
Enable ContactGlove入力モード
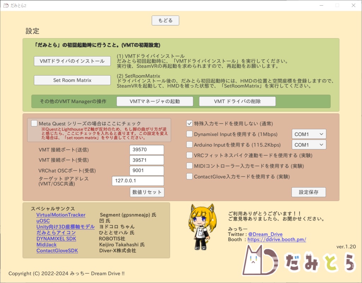pyautogui.click(x=189, y=176)
